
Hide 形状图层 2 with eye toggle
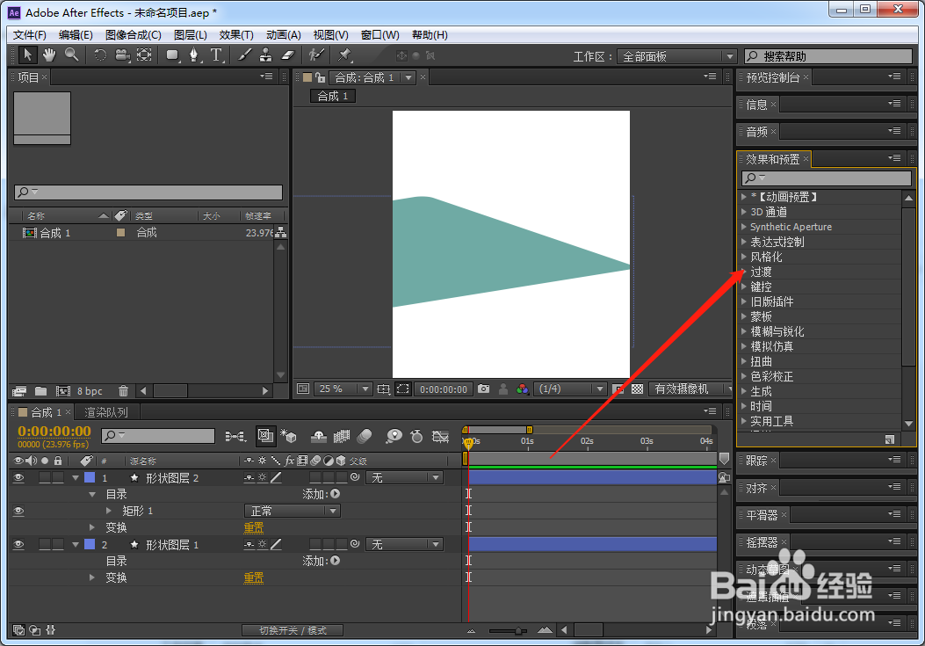pyautogui.click(x=18, y=478)
